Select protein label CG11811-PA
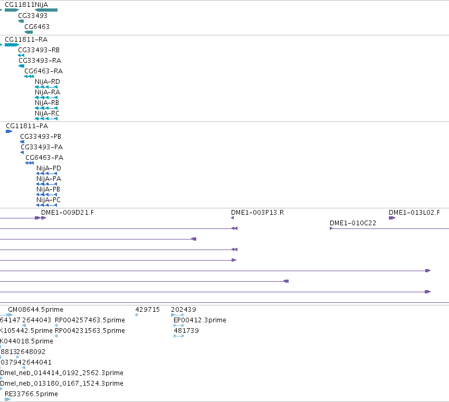Image resolution: width=449 pixels, height=402 pixels. click(27, 126)
